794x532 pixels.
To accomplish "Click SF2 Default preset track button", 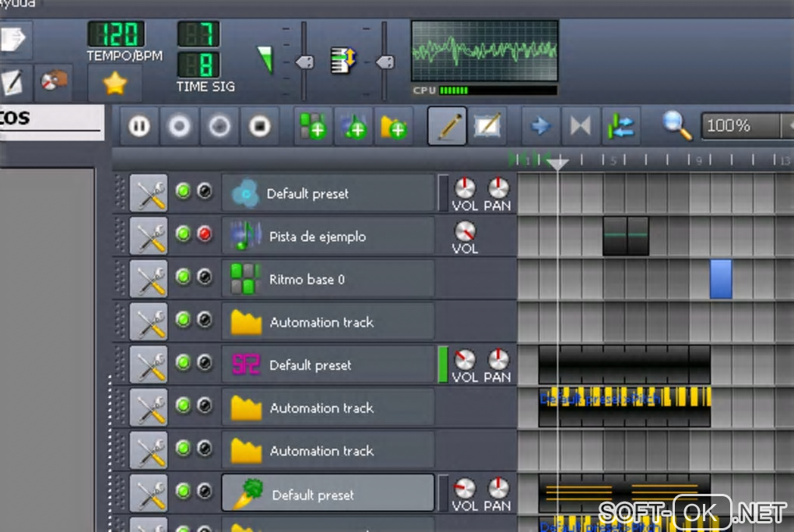I will pos(328,365).
